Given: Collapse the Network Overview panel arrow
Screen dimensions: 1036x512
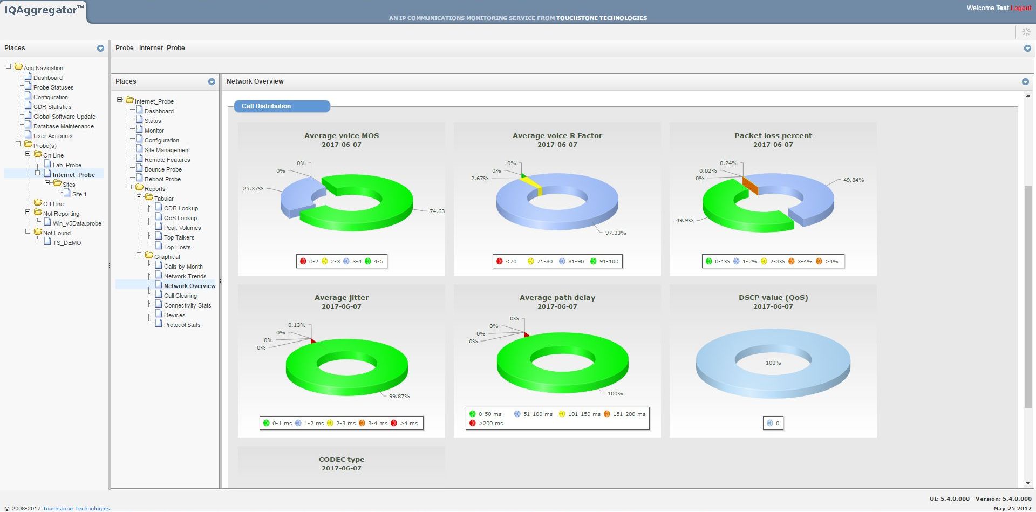Looking at the screenshot, I should pos(1025,81).
